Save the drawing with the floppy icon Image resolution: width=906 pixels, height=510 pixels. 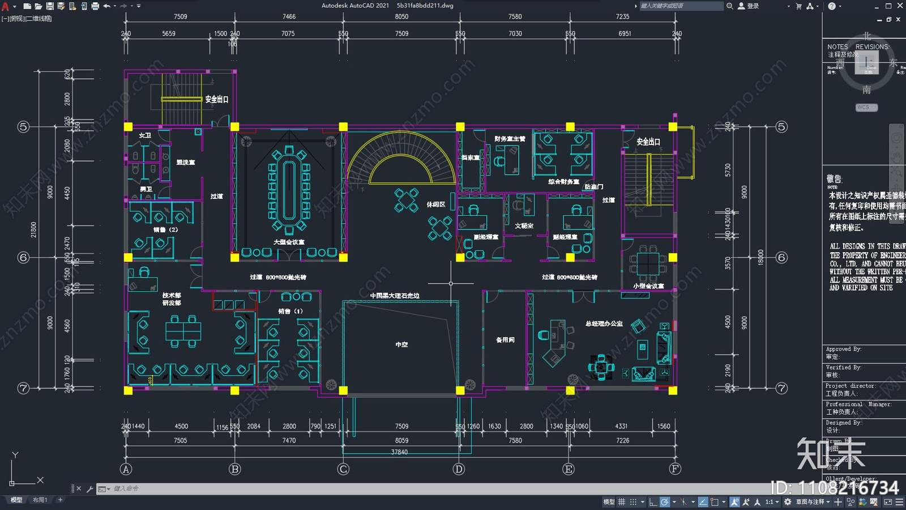click(50, 6)
